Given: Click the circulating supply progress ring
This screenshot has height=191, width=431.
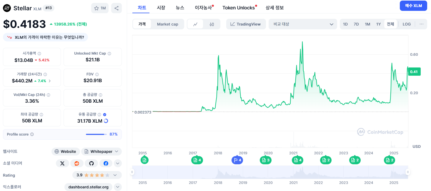Looking at the screenshot, I should 106,121.
